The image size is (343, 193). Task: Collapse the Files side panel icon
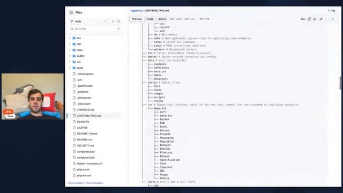(x=71, y=12)
